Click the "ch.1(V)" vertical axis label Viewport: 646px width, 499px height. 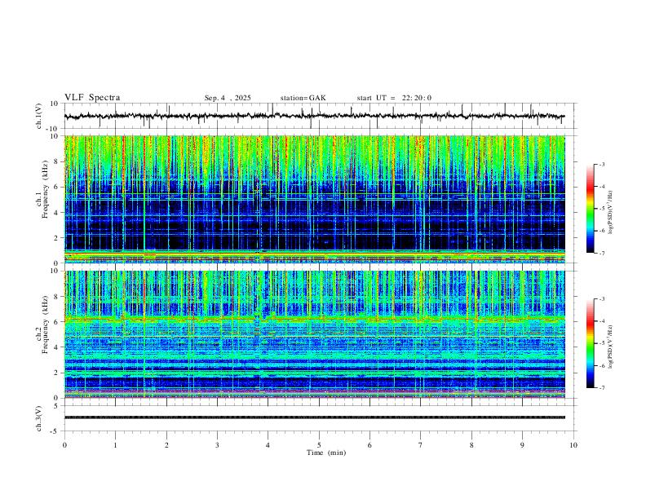pos(39,116)
